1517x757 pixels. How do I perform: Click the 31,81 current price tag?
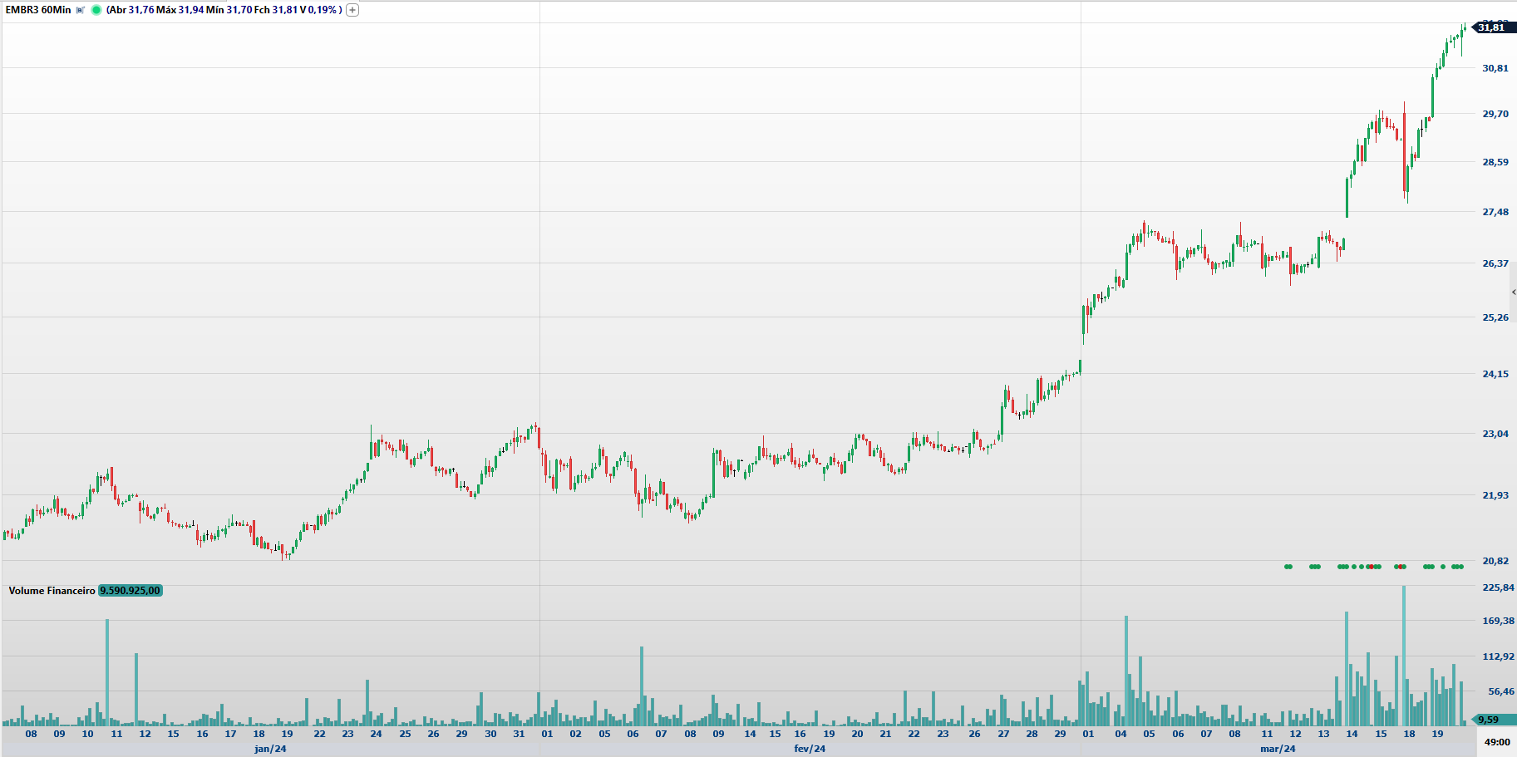(1493, 27)
